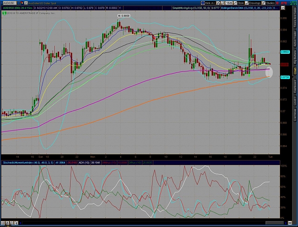The width and height of the screenshot is (298, 227).
Task: Open the Big Buttons side tab
Action: [x=295, y=58]
